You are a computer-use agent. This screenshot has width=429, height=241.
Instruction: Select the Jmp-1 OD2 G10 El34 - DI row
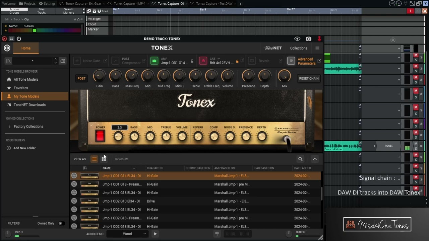[x=195, y=201]
